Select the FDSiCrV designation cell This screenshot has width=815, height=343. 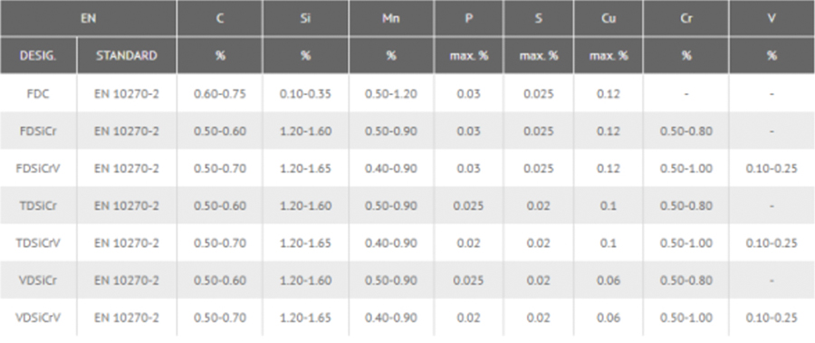tap(38, 168)
